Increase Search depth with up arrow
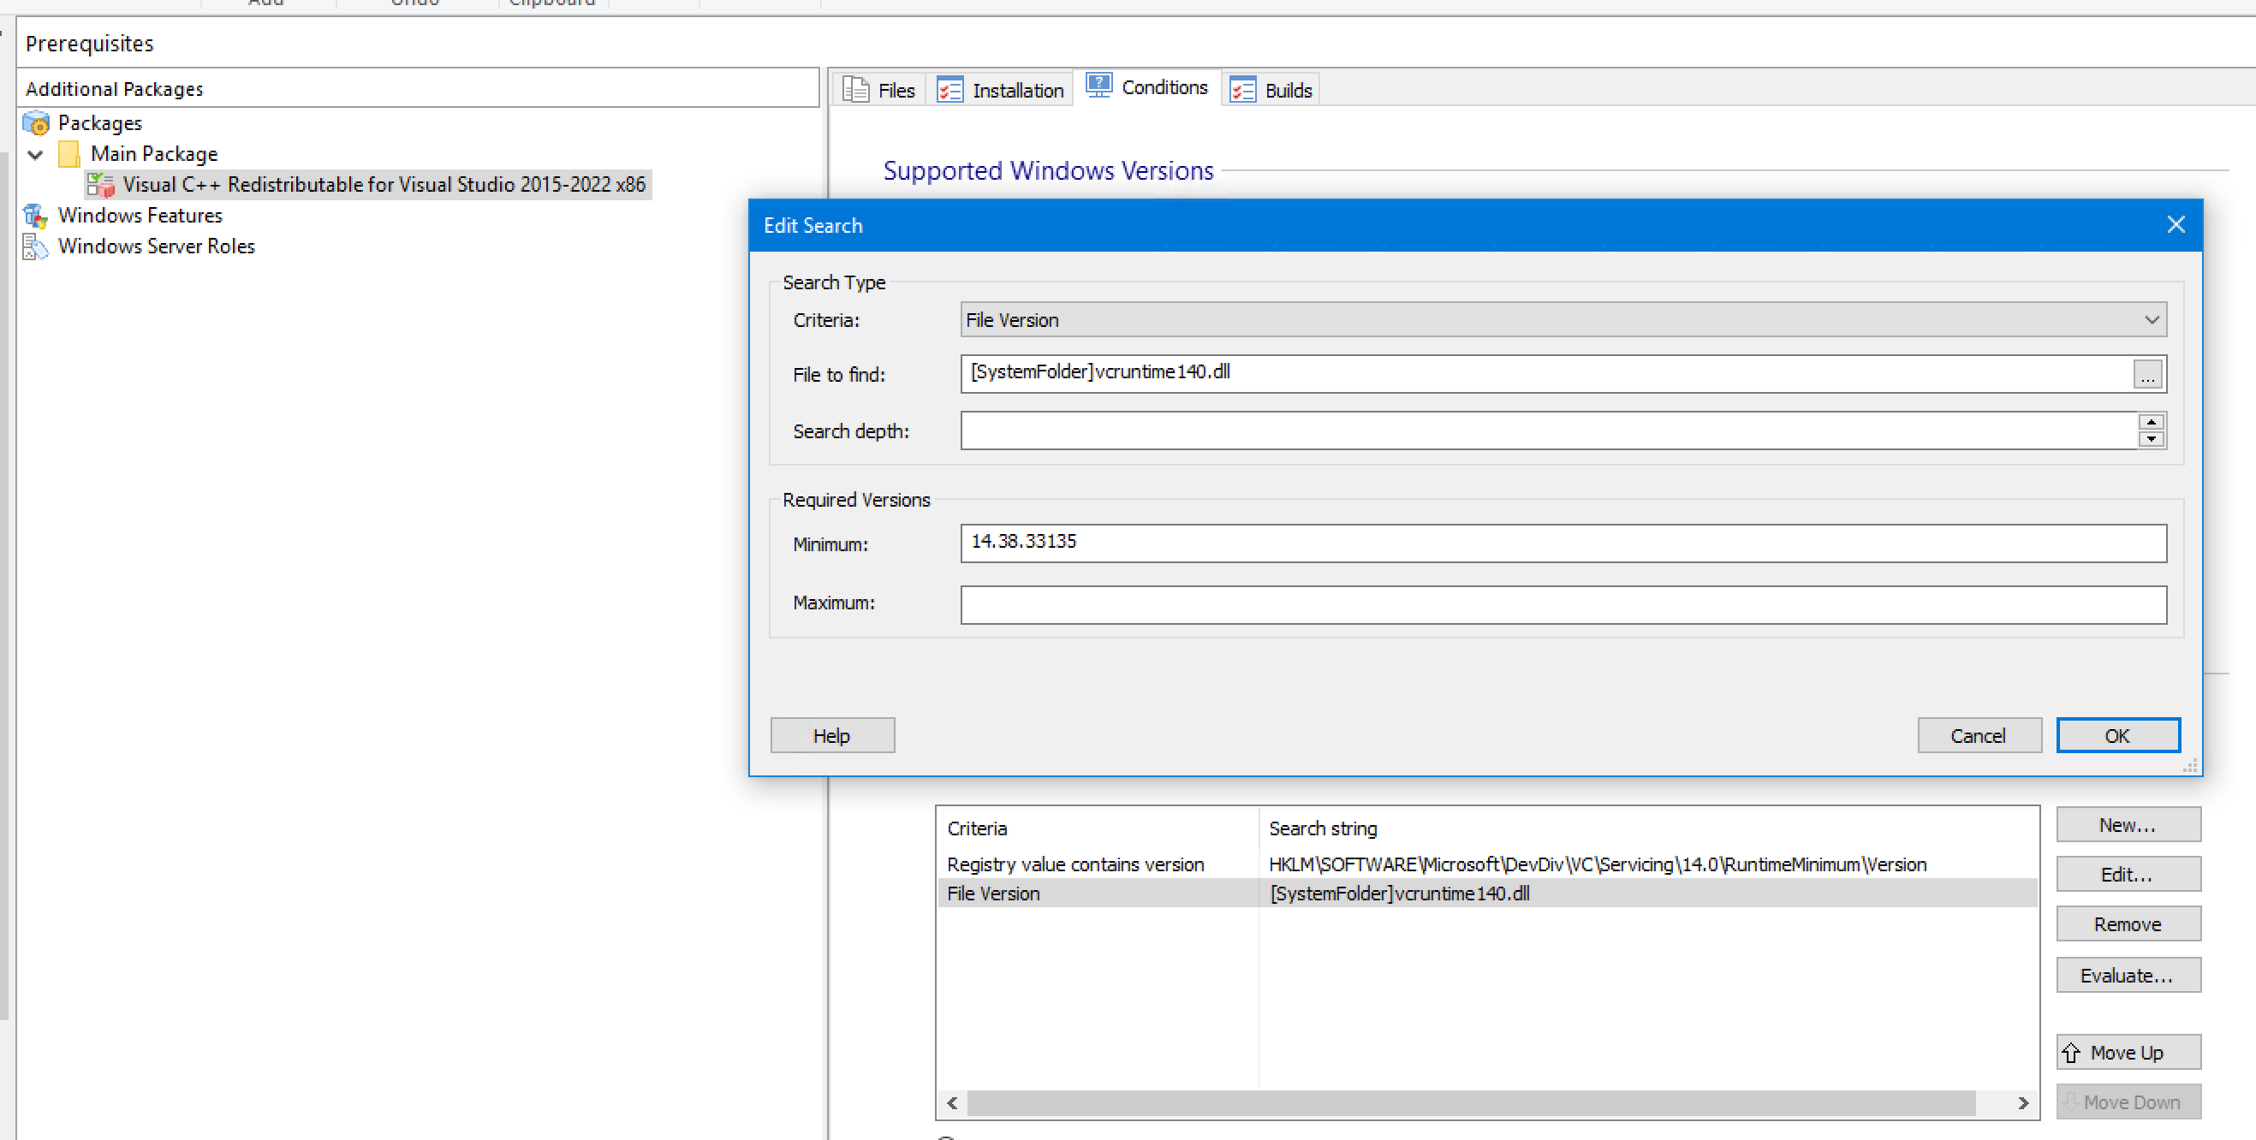 (2151, 422)
